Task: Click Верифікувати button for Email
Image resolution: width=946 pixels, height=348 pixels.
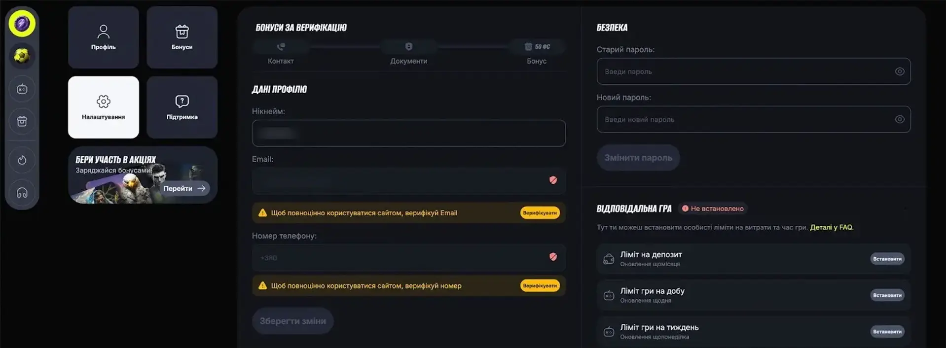Action: point(540,213)
